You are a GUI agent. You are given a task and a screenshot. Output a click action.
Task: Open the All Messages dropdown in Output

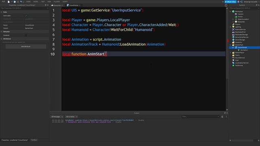click(57, 117)
